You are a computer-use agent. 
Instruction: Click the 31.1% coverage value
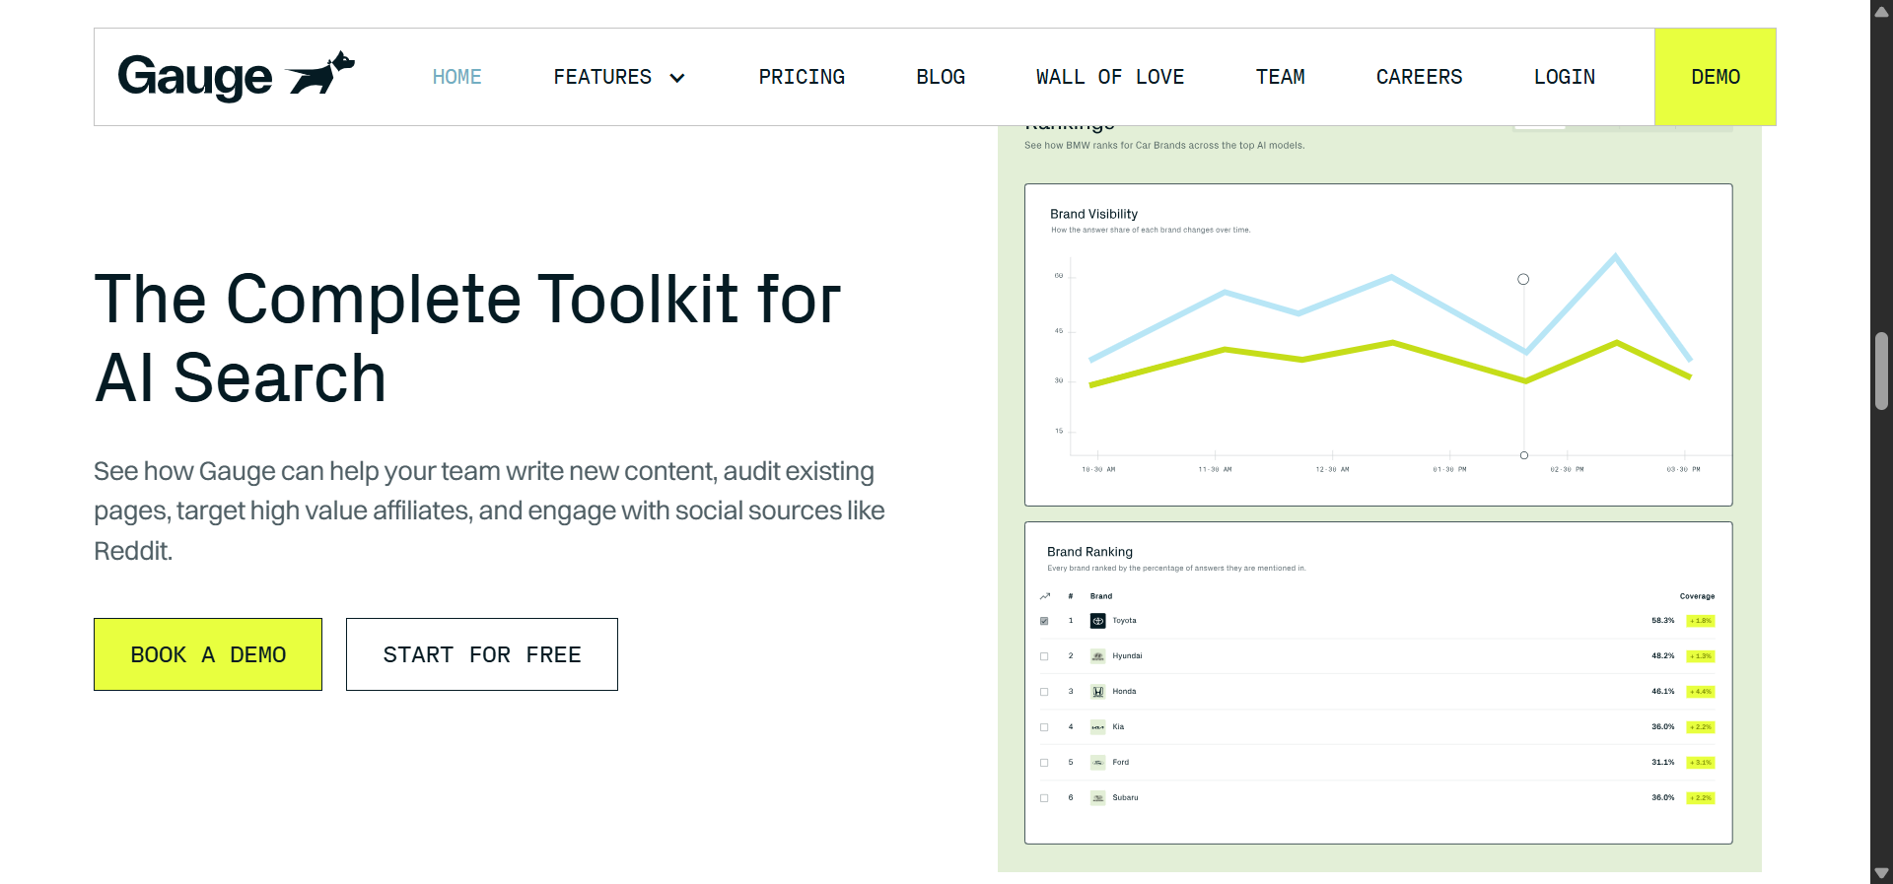click(1662, 763)
